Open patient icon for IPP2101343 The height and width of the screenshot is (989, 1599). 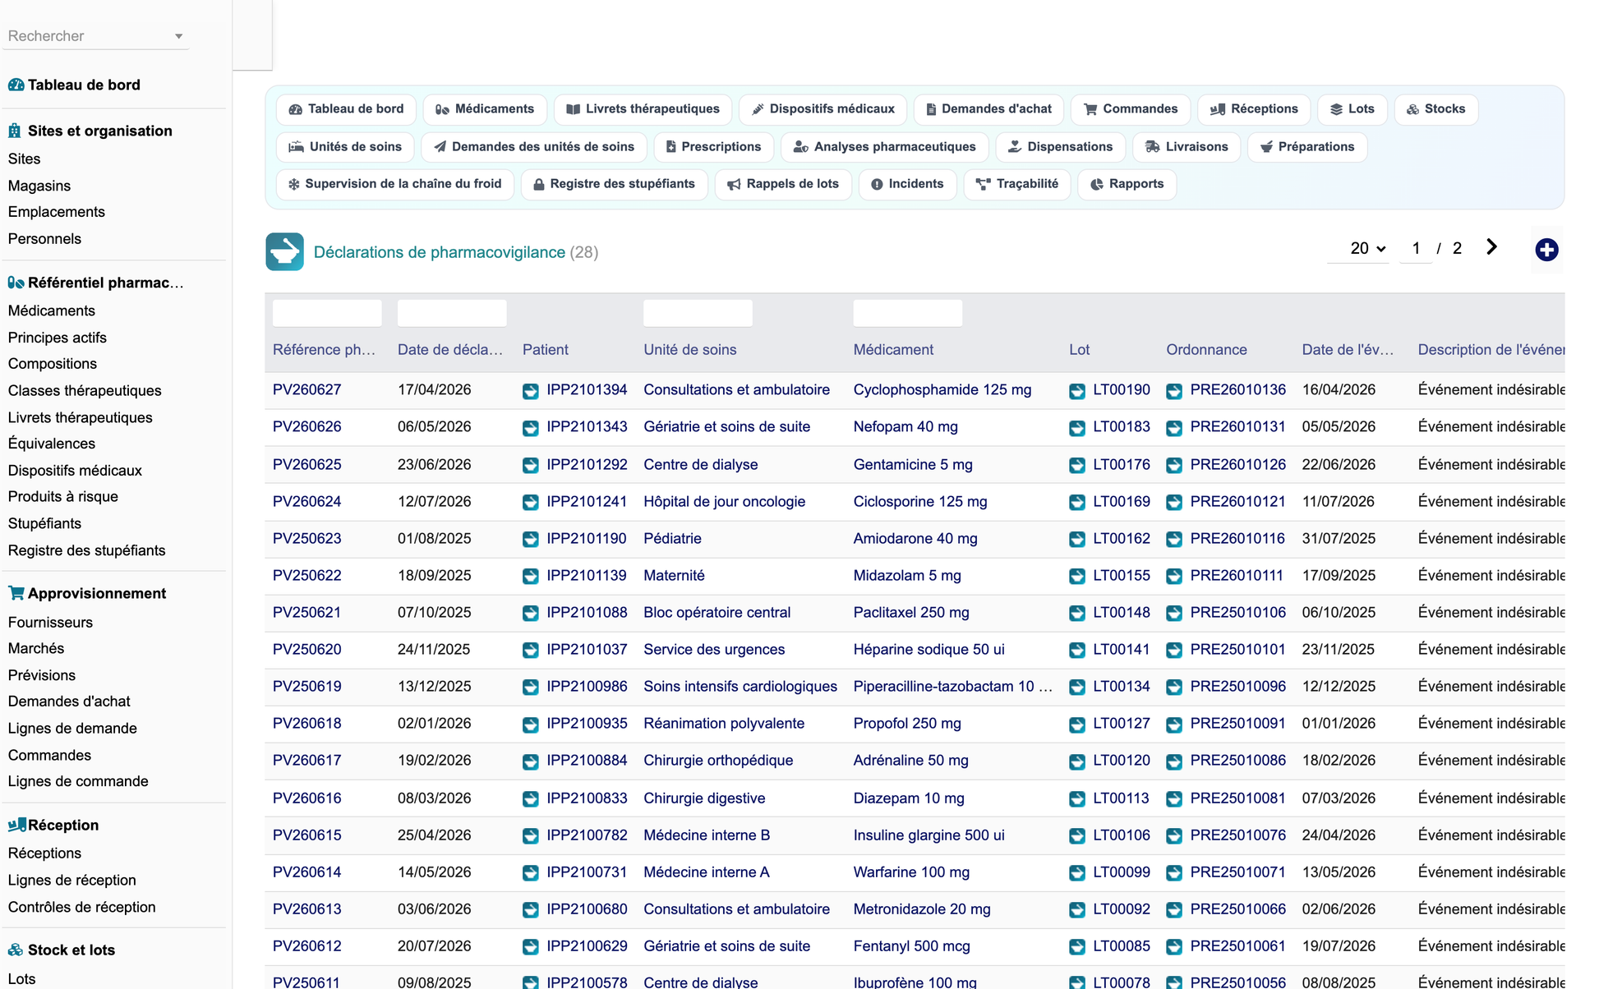(x=531, y=428)
